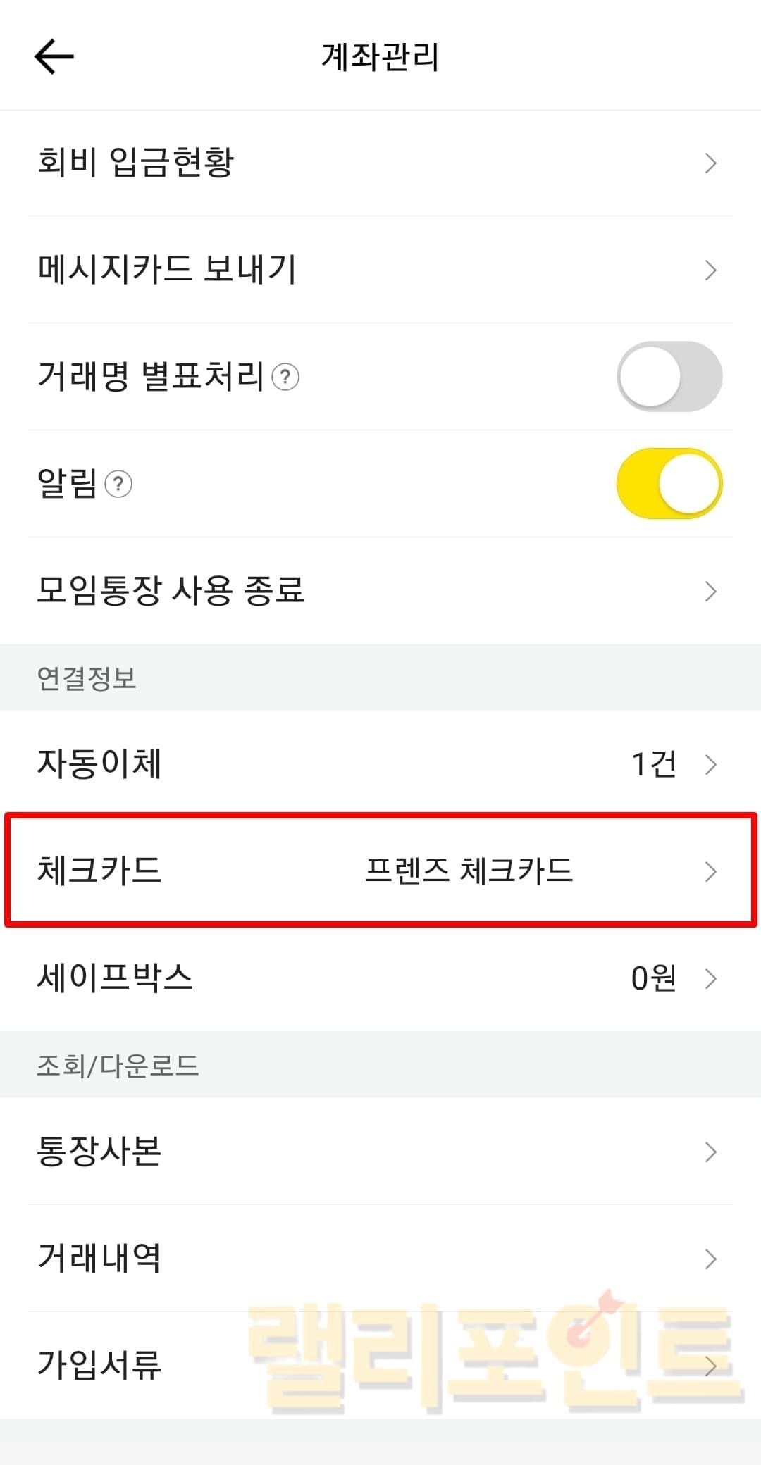Screen dimensions: 761x1465
Task: Tap the 1건 자동이체 count
Action: [x=653, y=764]
